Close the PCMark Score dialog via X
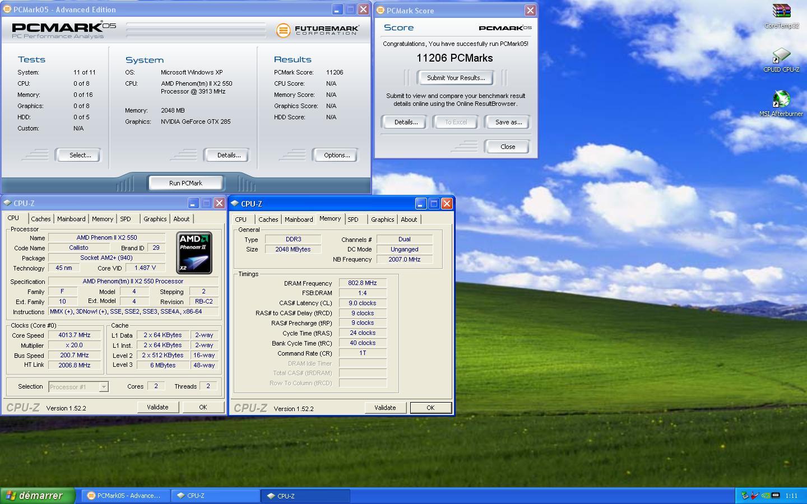The height and width of the screenshot is (504, 807). click(530, 10)
